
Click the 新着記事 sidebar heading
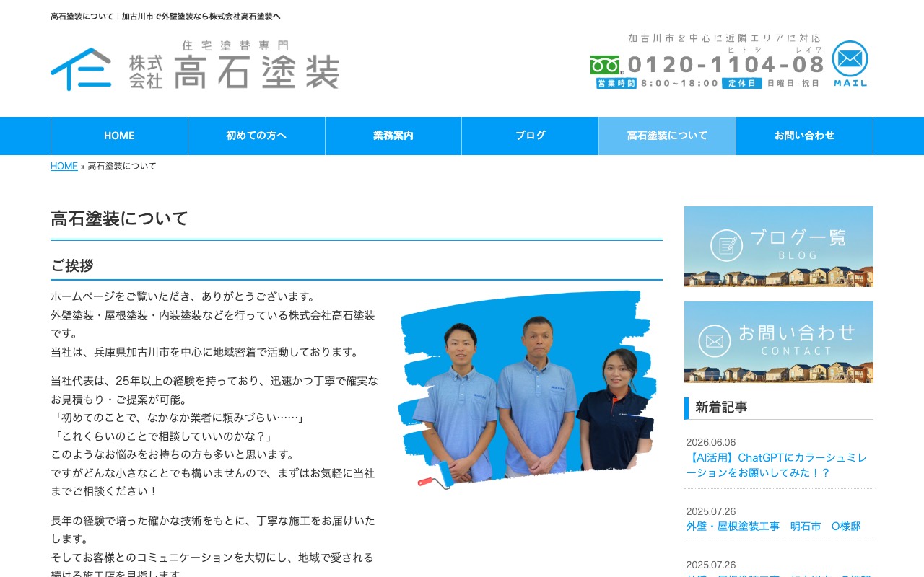[x=721, y=407]
